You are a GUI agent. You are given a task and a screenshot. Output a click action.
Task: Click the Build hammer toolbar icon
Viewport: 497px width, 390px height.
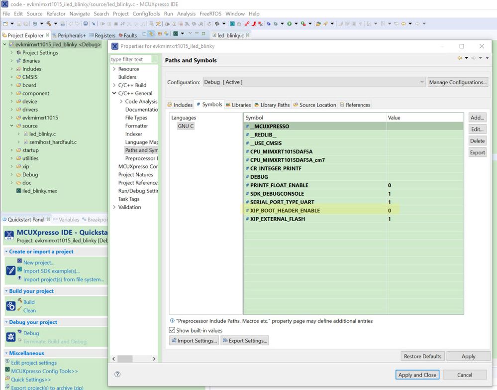[x=49, y=23]
